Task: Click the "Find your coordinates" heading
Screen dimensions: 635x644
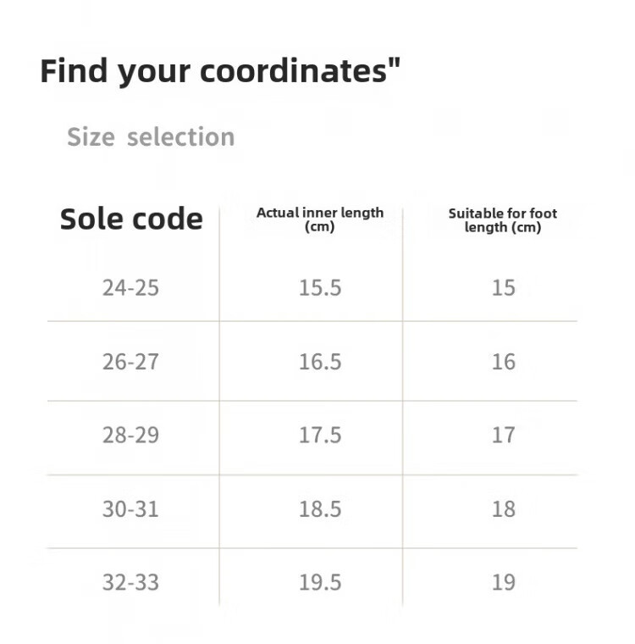Action: 220,71
